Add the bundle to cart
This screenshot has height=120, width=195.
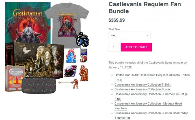pyautogui.click(x=136, y=47)
